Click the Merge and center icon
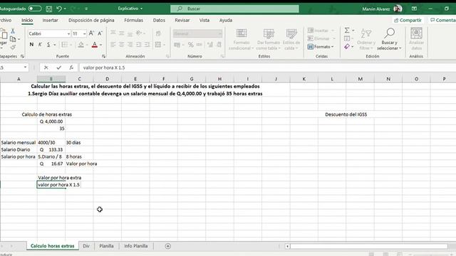456x256 pixels. [x=158, y=45]
